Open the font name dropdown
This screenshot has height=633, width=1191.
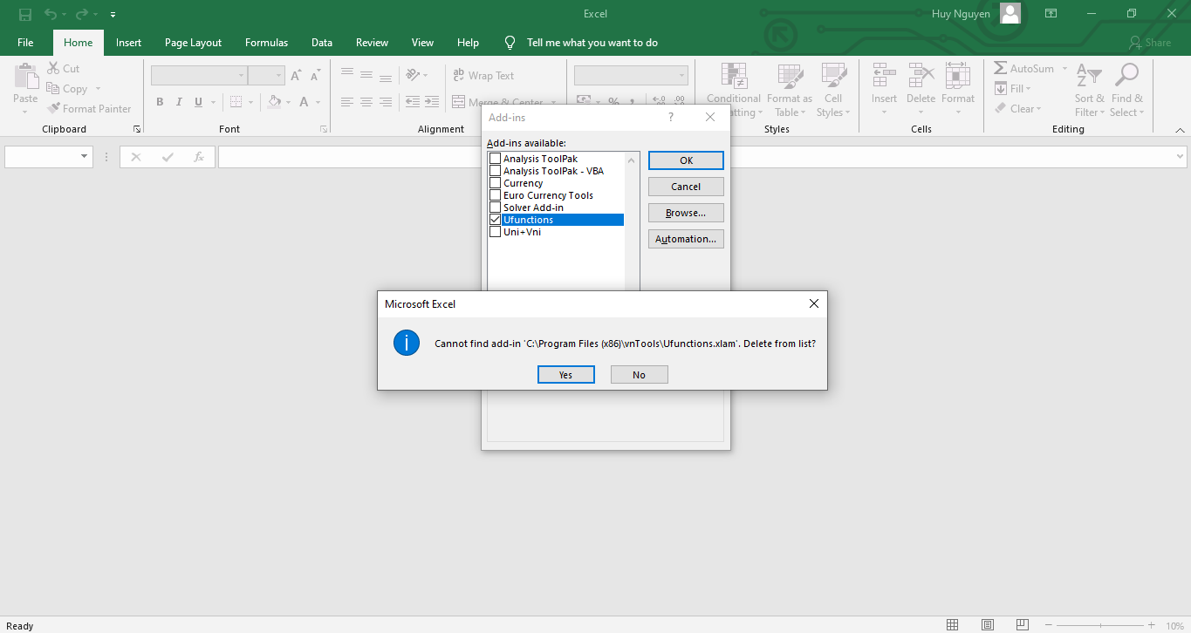[241, 76]
